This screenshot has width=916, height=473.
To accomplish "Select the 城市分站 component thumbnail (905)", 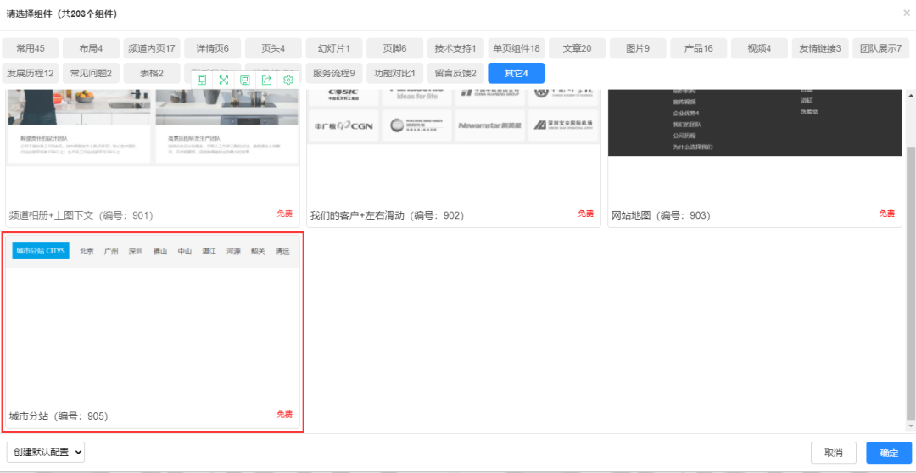I will pyautogui.click(x=153, y=331).
